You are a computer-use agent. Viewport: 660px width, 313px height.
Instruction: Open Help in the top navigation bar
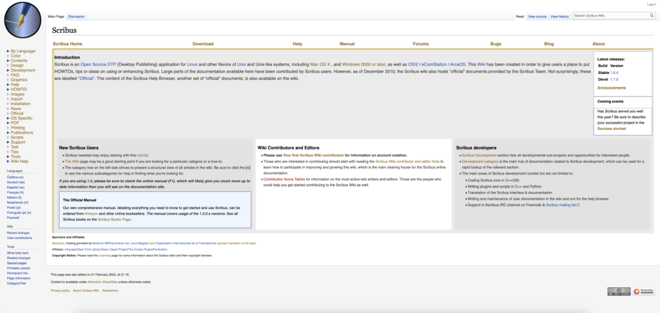click(298, 44)
